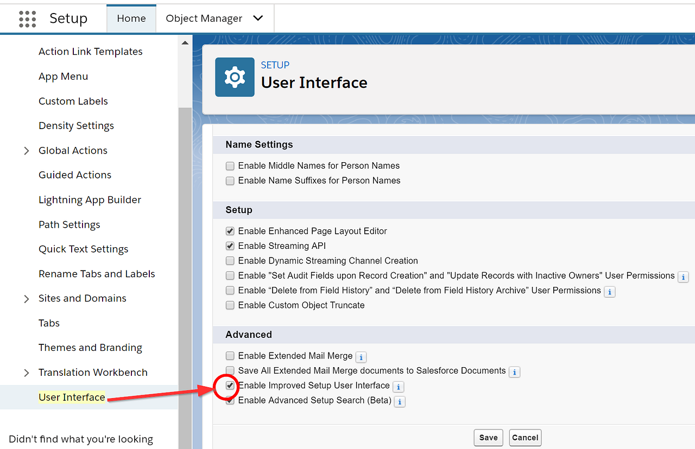Open the Object Manager dropdown chevron

pos(258,18)
